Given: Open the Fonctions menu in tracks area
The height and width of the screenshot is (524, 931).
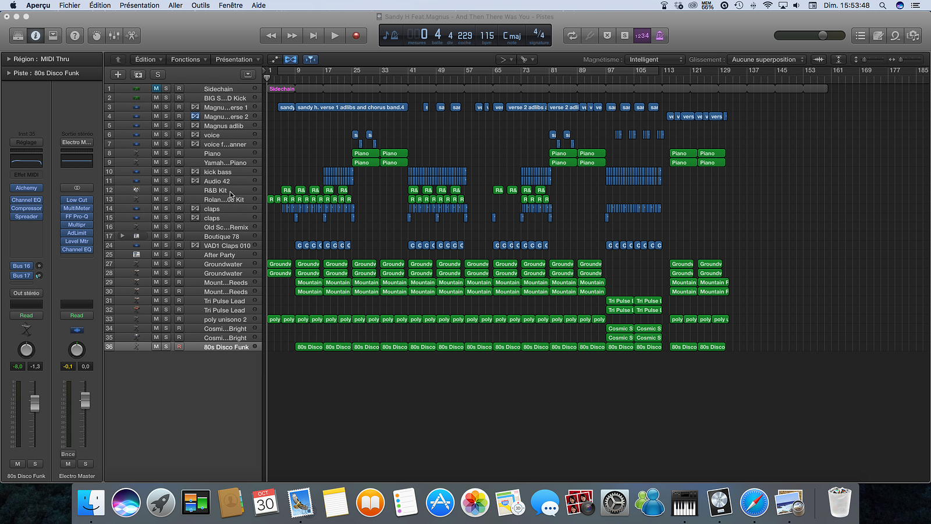Looking at the screenshot, I should [188, 59].
